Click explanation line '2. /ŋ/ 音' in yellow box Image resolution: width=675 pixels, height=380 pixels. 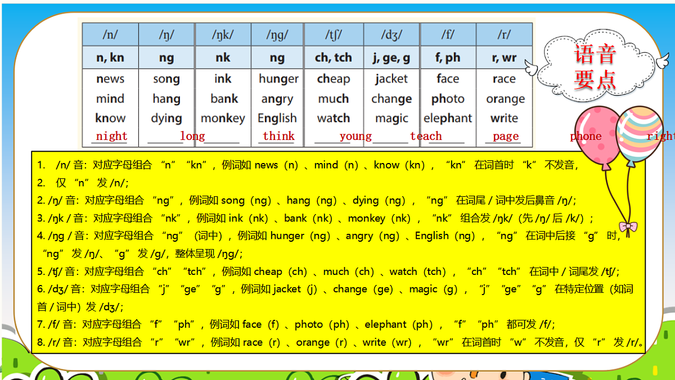[307, 200]
